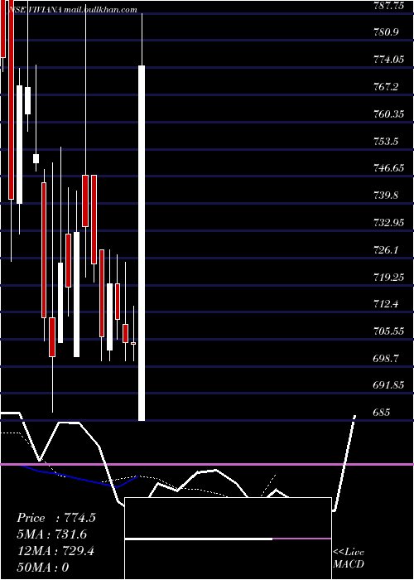Click the 726.1 price axis label
The height and width of the screenshot is (580, 414).
[386, 250]
